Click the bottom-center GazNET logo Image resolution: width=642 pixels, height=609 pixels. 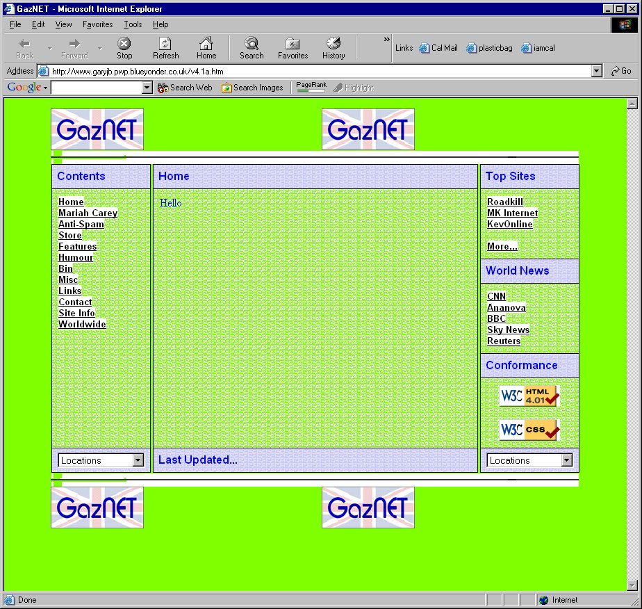(368, 507)
